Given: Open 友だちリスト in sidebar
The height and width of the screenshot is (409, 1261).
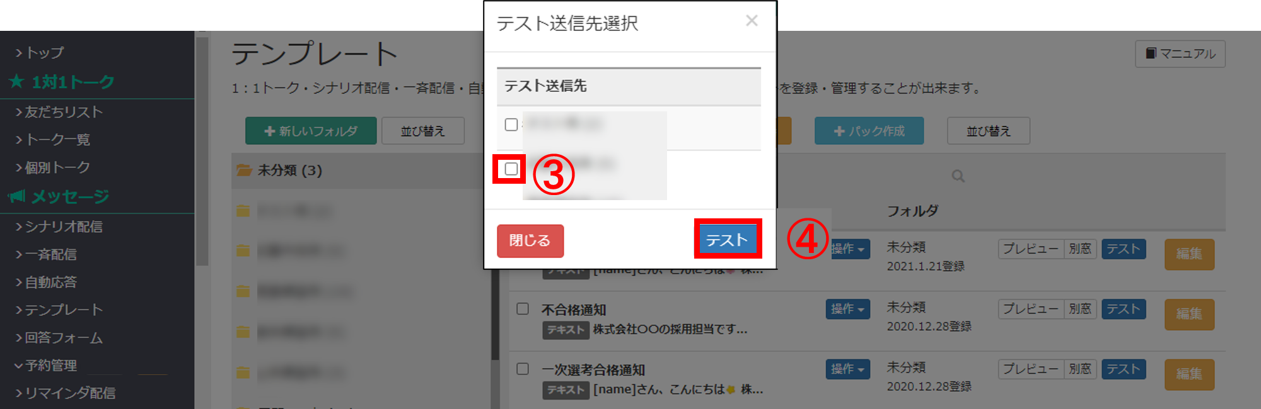Looking at the screenshot, I should (59, 112).
